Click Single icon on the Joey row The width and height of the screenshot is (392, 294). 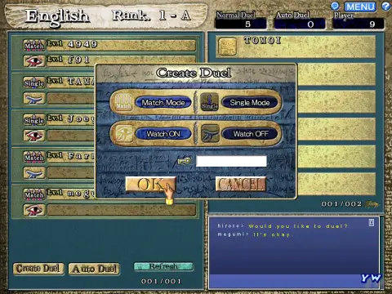coord(34,120)
